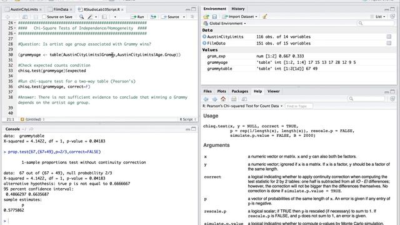The width and height of the screenshot is (400, 225).
Task: Switch to the FilmData tab
Action: click(61, 9)
